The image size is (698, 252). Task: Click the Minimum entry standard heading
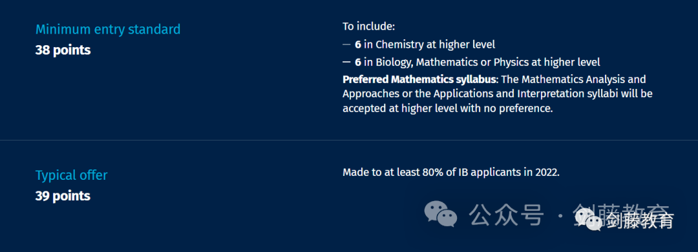click(x=108, y=29)
